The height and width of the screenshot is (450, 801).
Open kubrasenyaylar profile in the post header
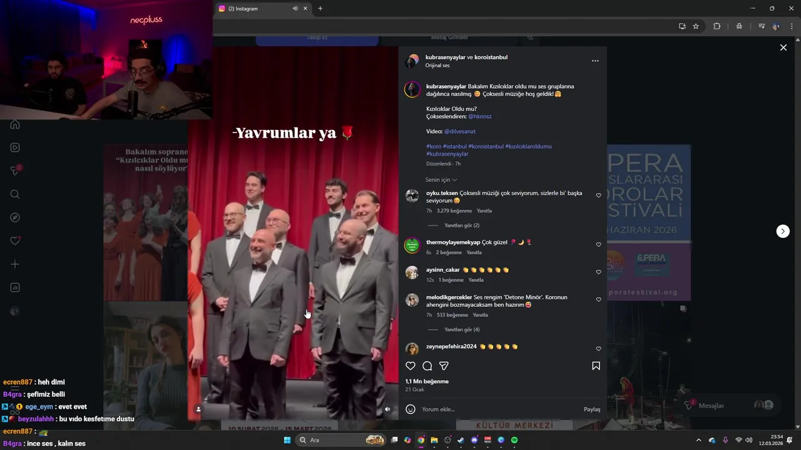(x=446, y=57)
